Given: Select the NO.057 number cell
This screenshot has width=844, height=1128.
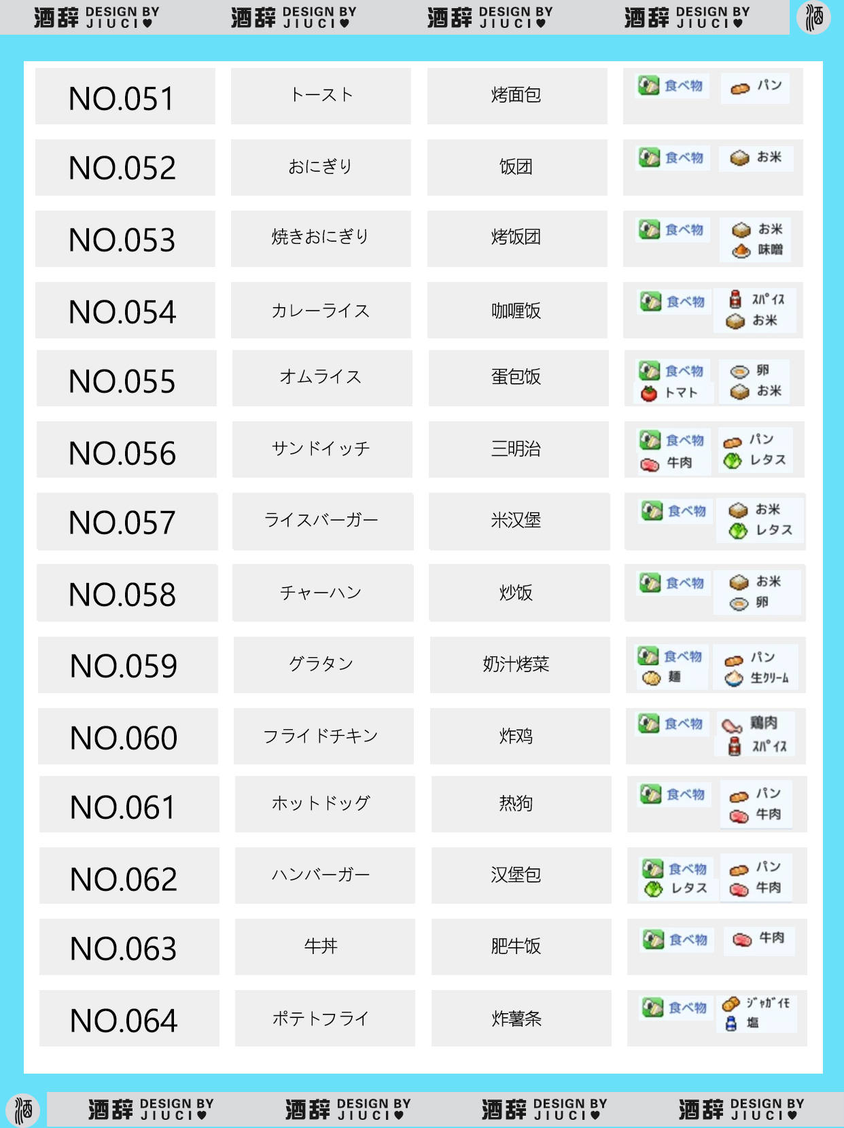Looking at the screenshot, I should pyautogui.click(x=126, y=522).
